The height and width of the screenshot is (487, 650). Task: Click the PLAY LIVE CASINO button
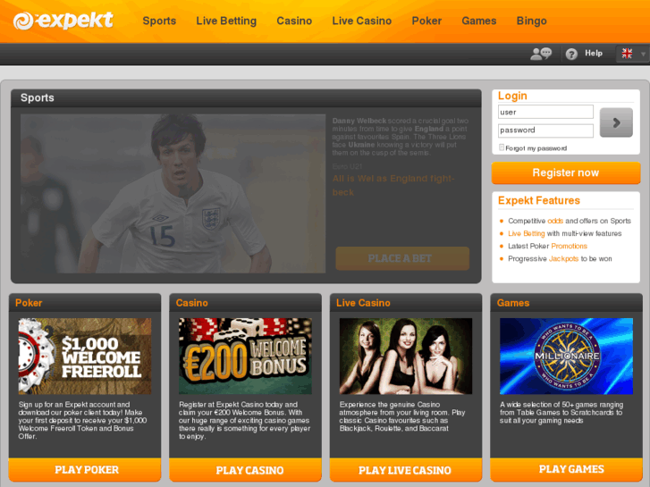point(406,470)
